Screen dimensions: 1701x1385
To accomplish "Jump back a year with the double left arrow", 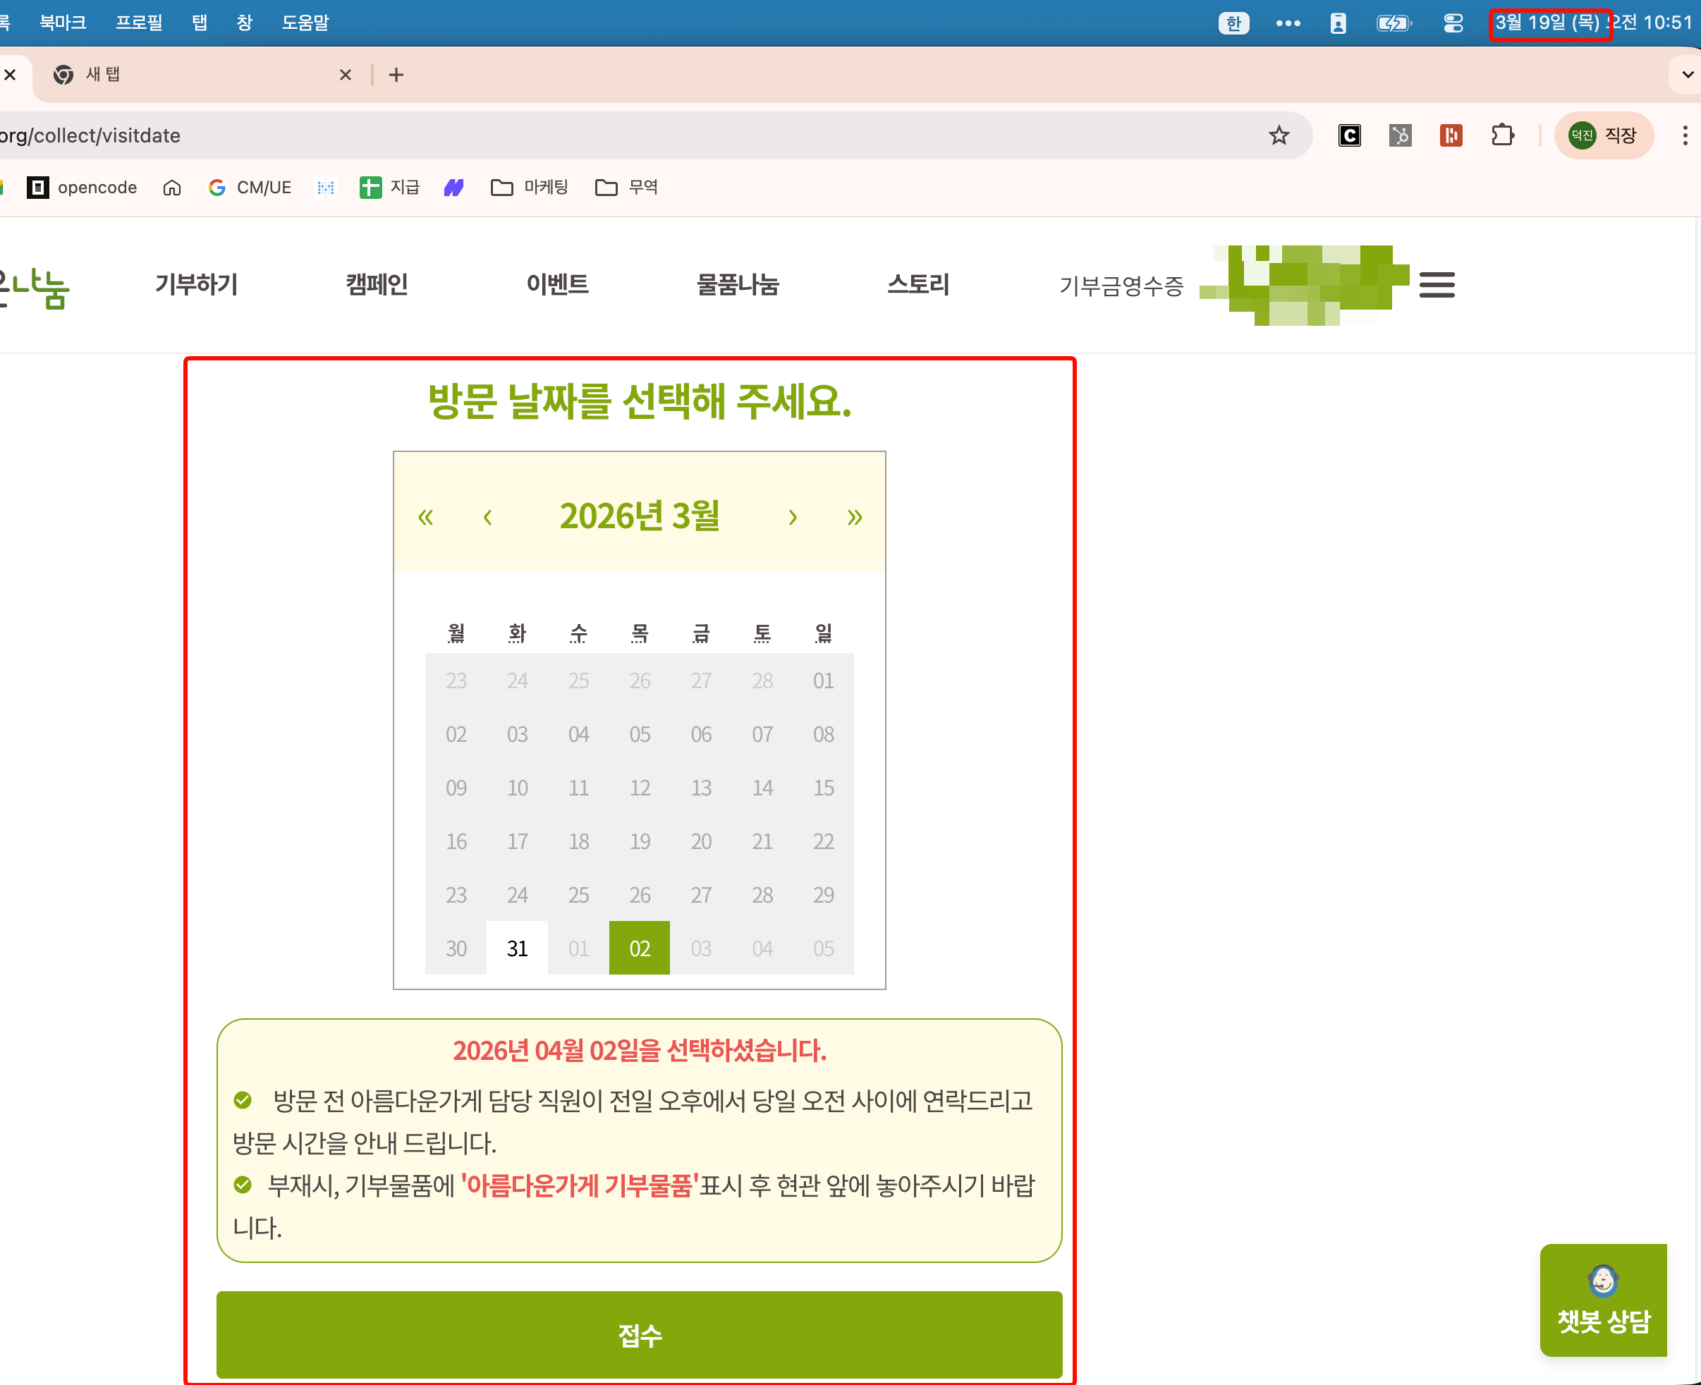I will click(425, 517).
